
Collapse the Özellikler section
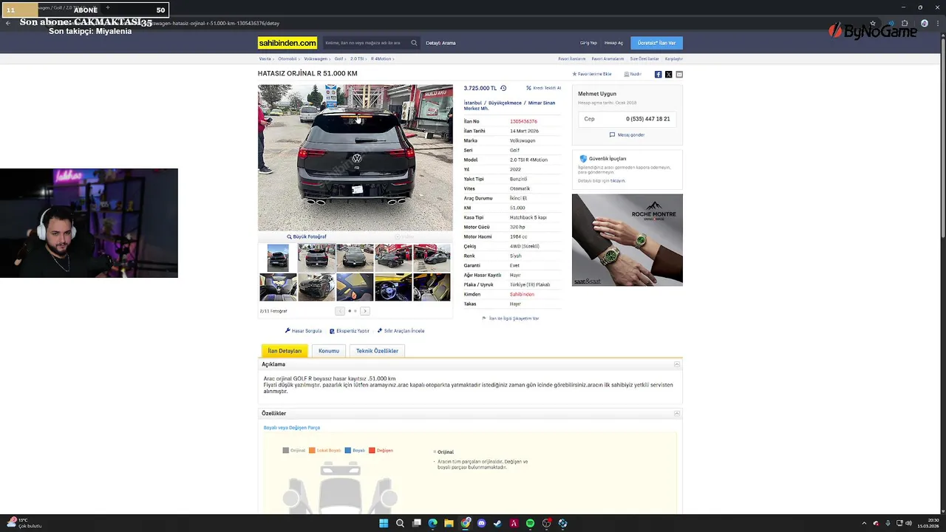[x=676, y=413]
